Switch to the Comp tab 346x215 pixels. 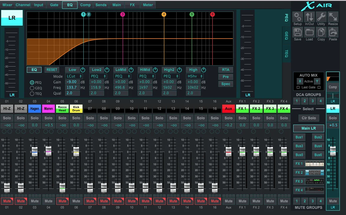coord(85,5)
